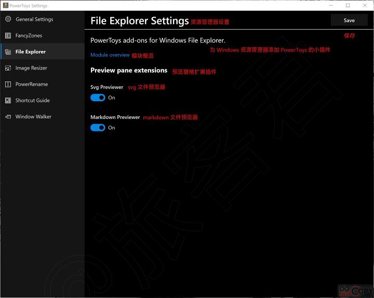Click the File Explorer Settings heading
374x298 pixels.
pyautogui.click(x=140, y=21)
